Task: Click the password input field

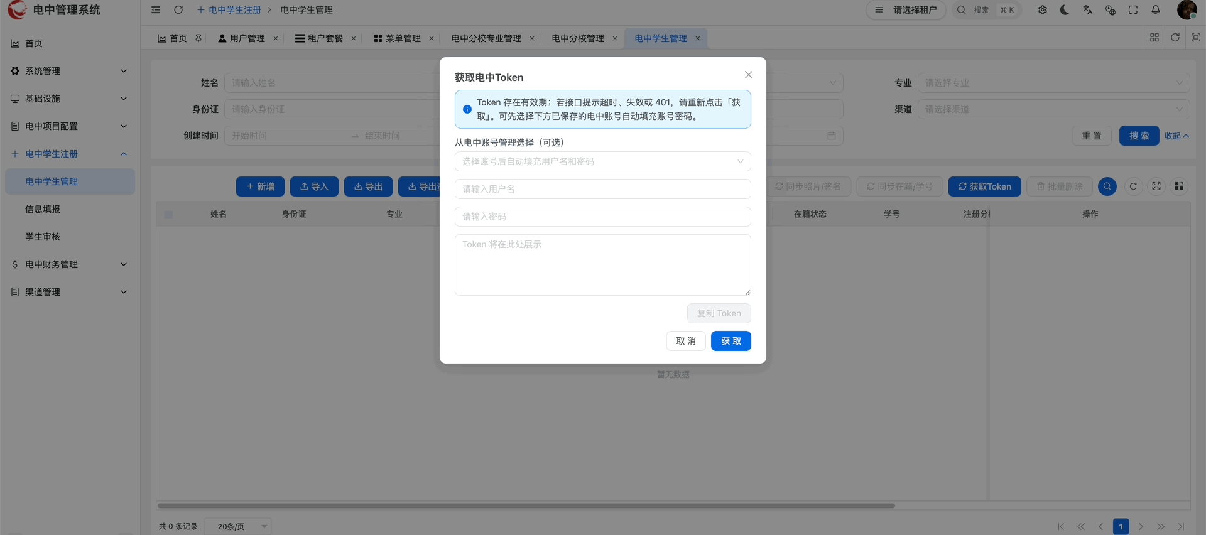Action: click(603, 217)
